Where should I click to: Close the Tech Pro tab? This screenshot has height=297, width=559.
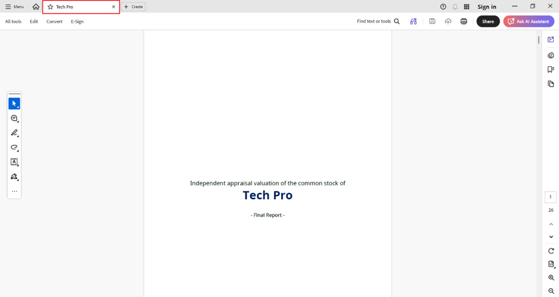click(x=114, y=7)
